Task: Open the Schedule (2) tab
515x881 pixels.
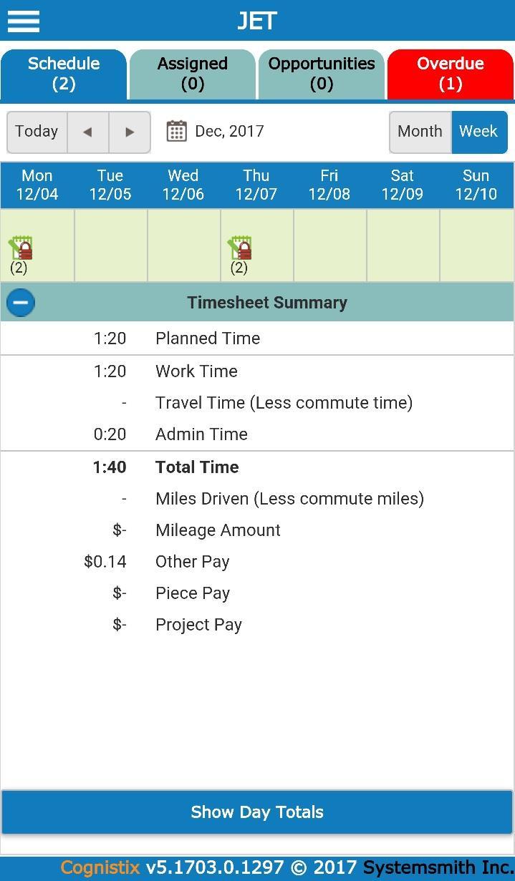Action: (x=64, y=74)
